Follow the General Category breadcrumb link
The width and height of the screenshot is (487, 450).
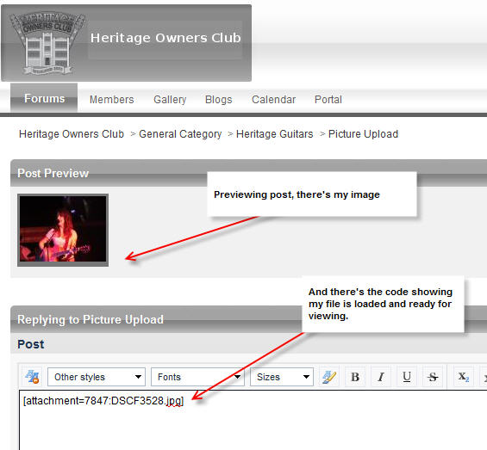click(x=180, y=134)
